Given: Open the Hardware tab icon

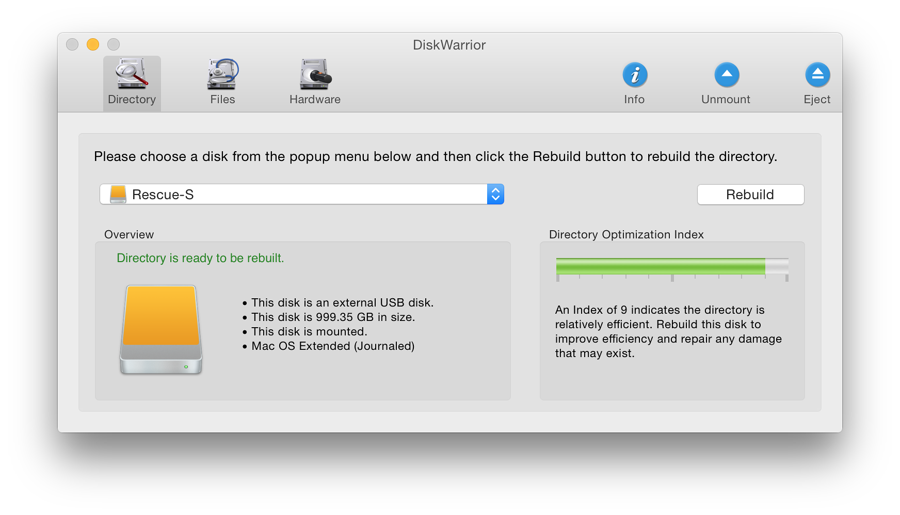Looking at the screenshot, I should tap(315, 74).
